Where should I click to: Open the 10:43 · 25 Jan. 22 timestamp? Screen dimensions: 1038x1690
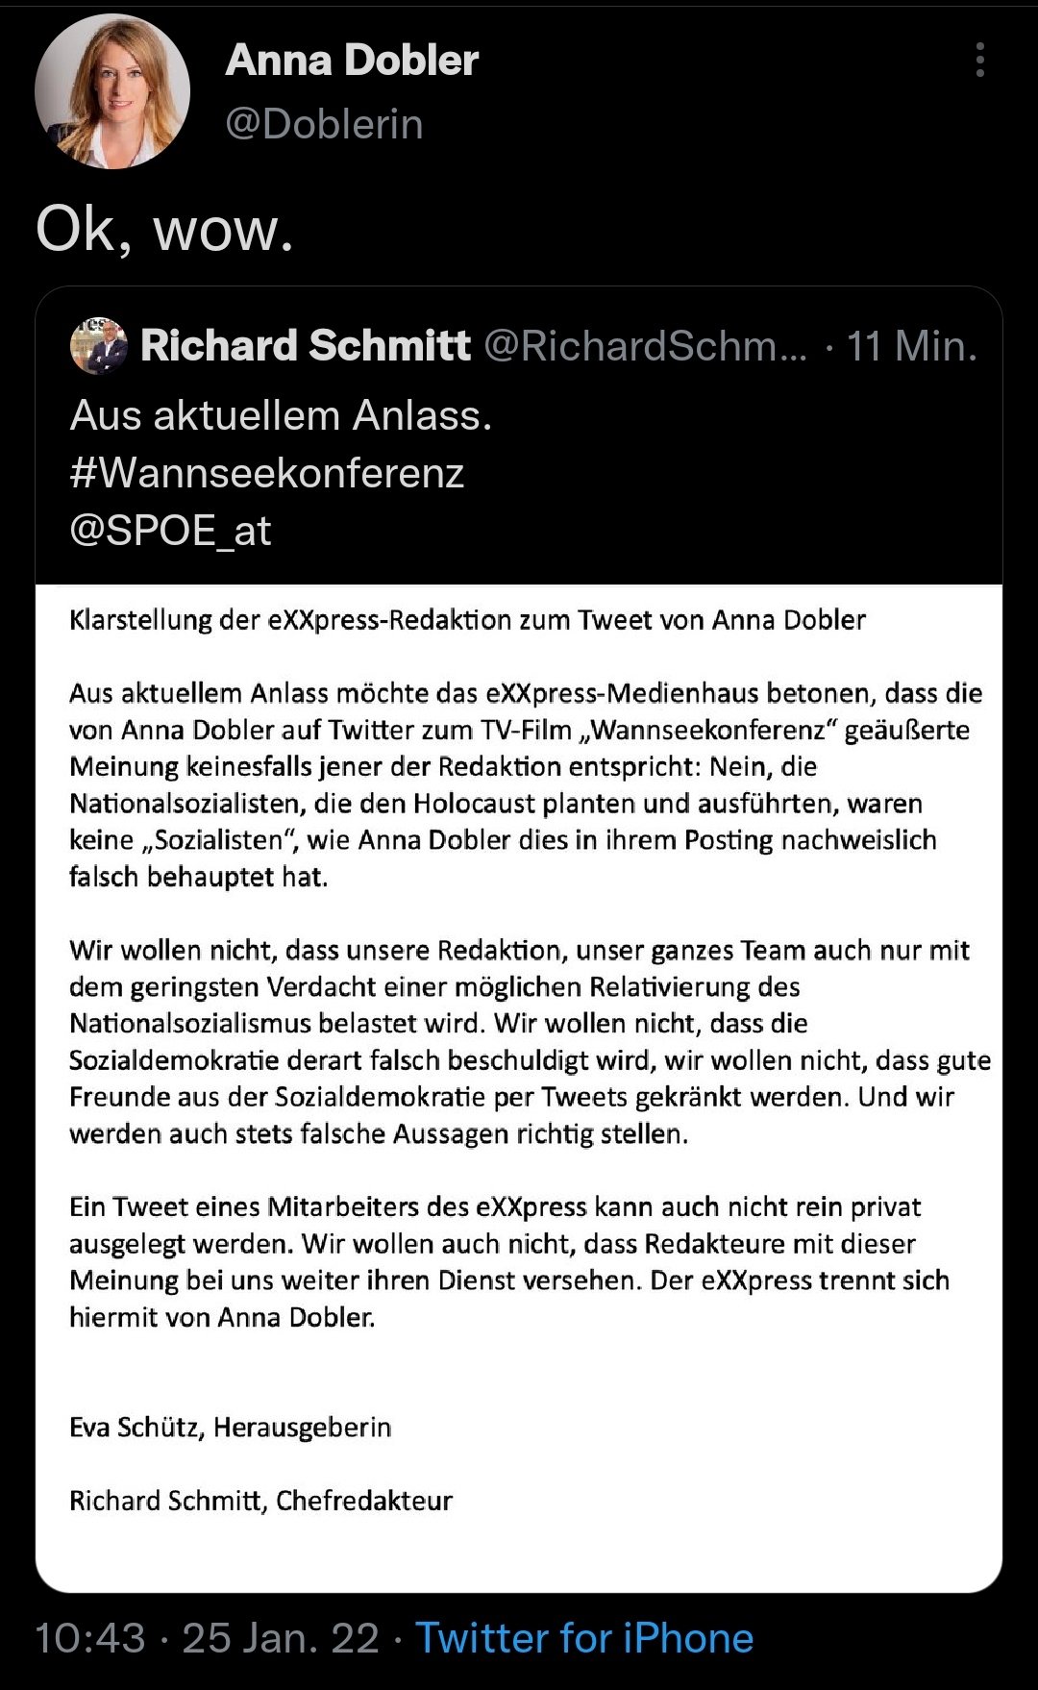click(208, 1638)
